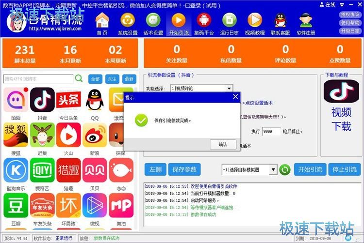Image resolution: width=364 pixels, height=243 pixels.
Task: Open the 使用帮助 button
Action: (350, 23)
